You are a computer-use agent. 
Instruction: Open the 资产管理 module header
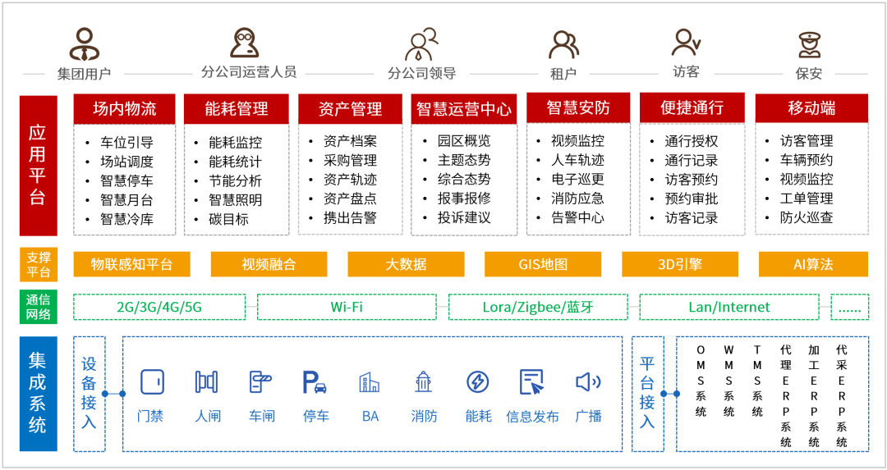pyautogui.click(x=350, y=109)
